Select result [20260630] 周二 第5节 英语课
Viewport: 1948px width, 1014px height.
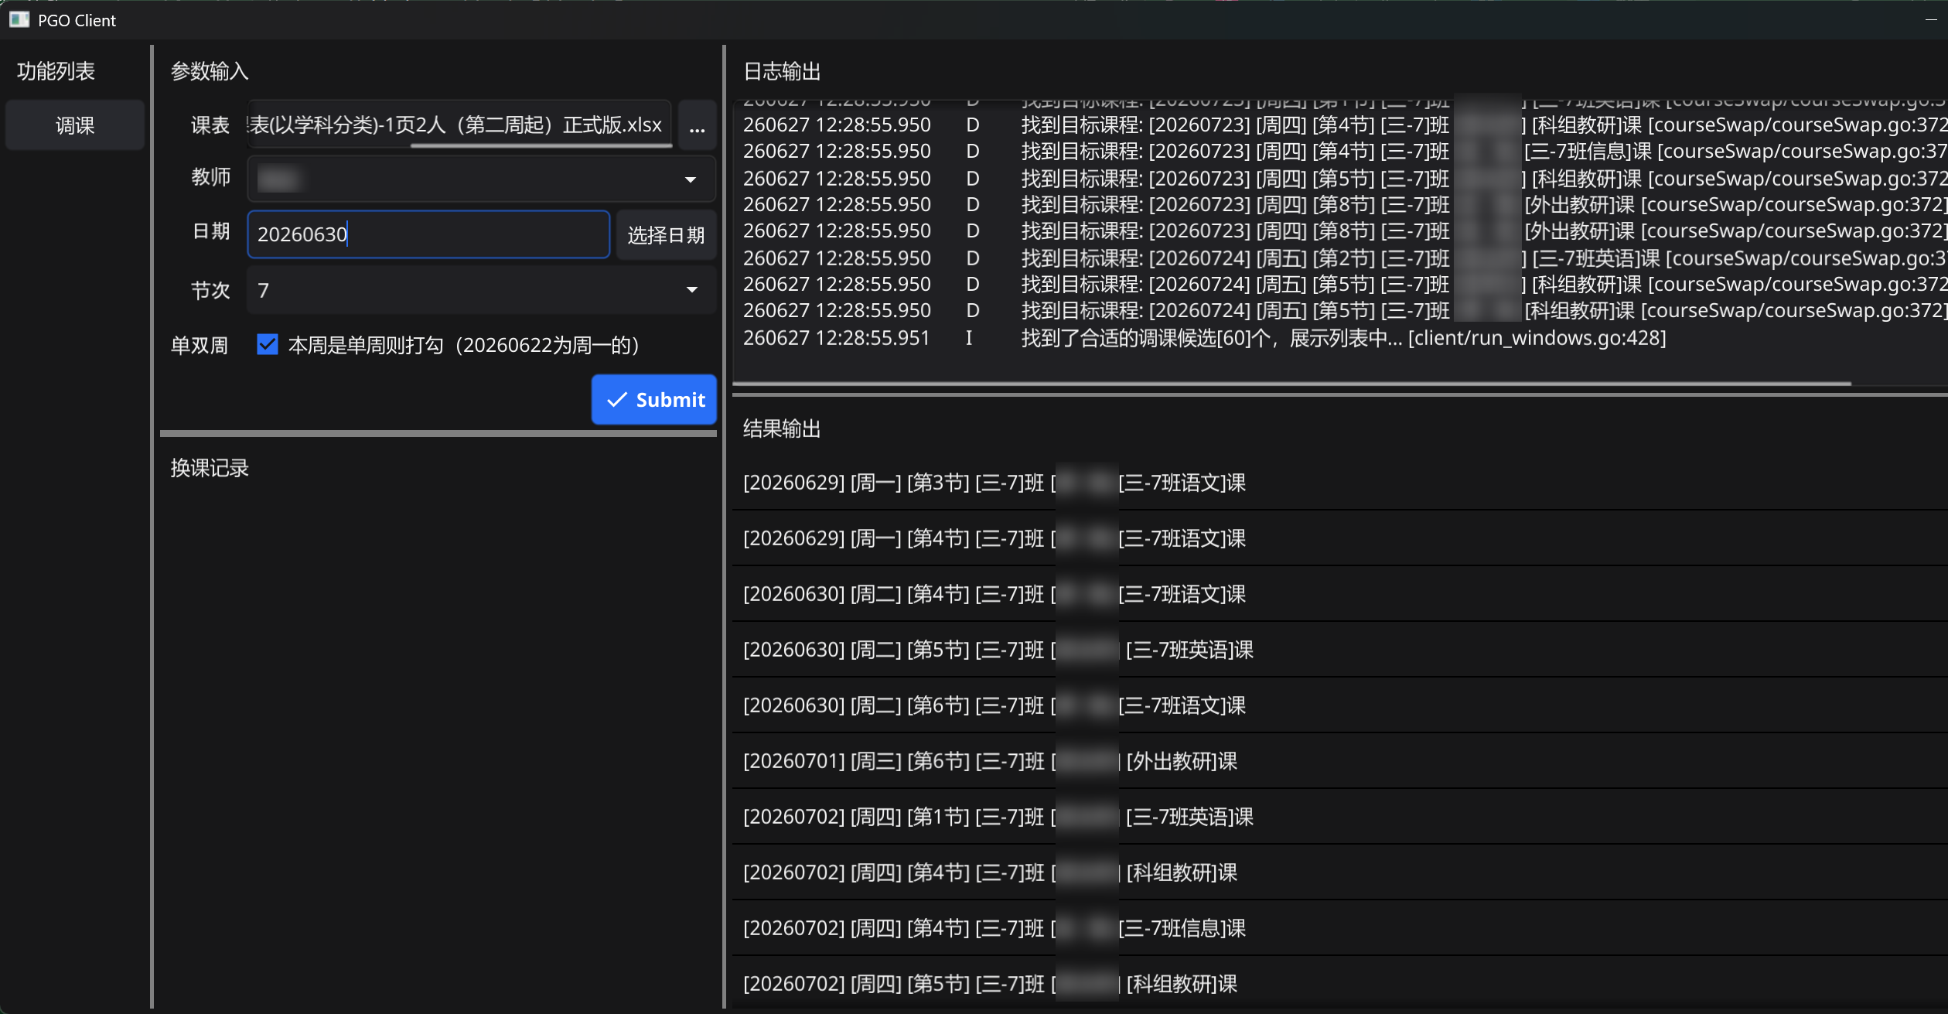click(1339, 650)
